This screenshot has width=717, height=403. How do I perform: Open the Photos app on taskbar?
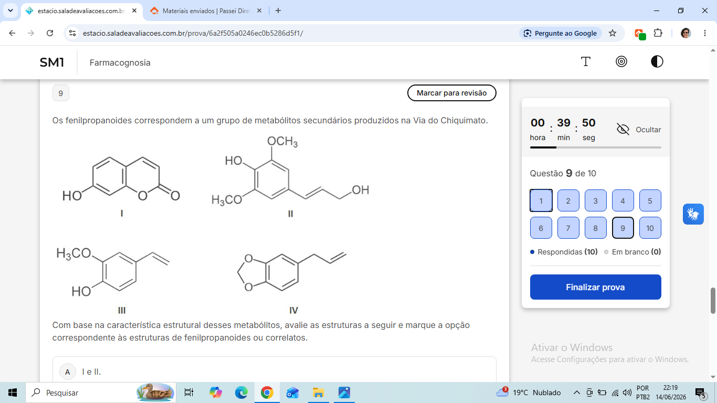click(x=344, y=393)
